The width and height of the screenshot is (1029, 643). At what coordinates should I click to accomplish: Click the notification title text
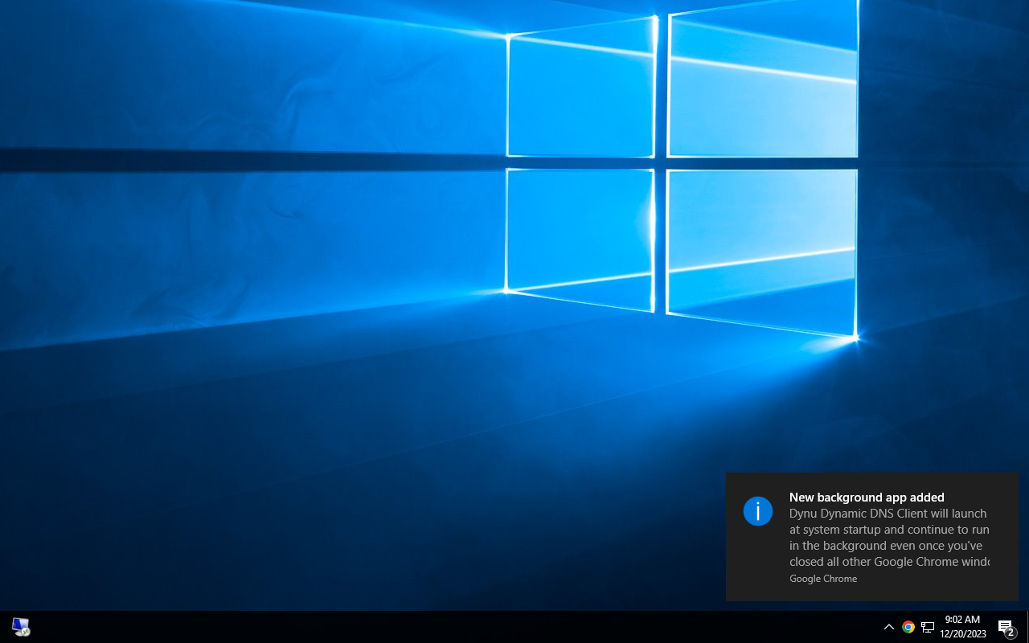point(867,497)
